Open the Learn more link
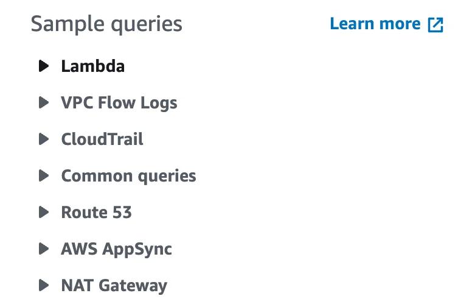 [x=375, y=24]
